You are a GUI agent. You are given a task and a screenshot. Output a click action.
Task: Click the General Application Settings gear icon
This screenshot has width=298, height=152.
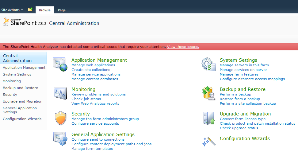(60, 138)
